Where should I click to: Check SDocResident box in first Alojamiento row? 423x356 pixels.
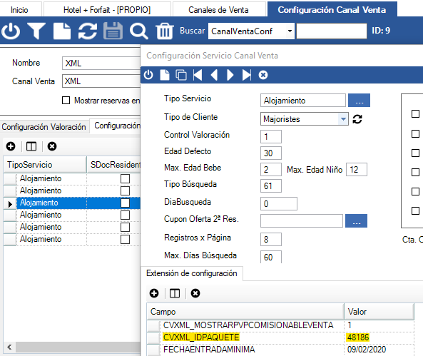[x=125, y=178]
